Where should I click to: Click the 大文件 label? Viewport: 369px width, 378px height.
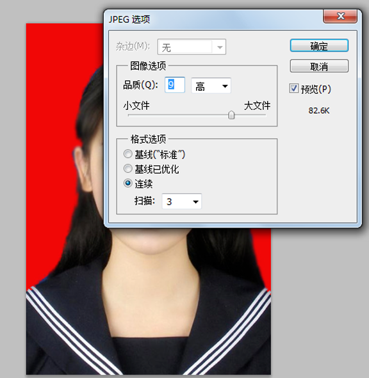pyautogui.click(x=257, y=106)
